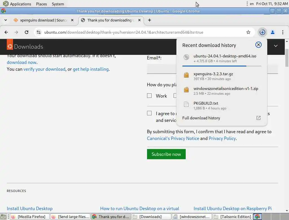
Task: Click xpenguins-3.2.3.tar.gz filename
Action: 213,74
